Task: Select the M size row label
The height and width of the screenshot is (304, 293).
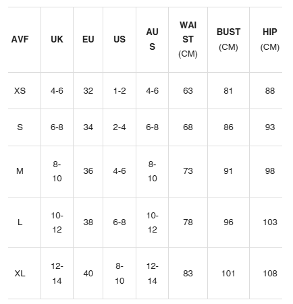Action: point(20,171)
